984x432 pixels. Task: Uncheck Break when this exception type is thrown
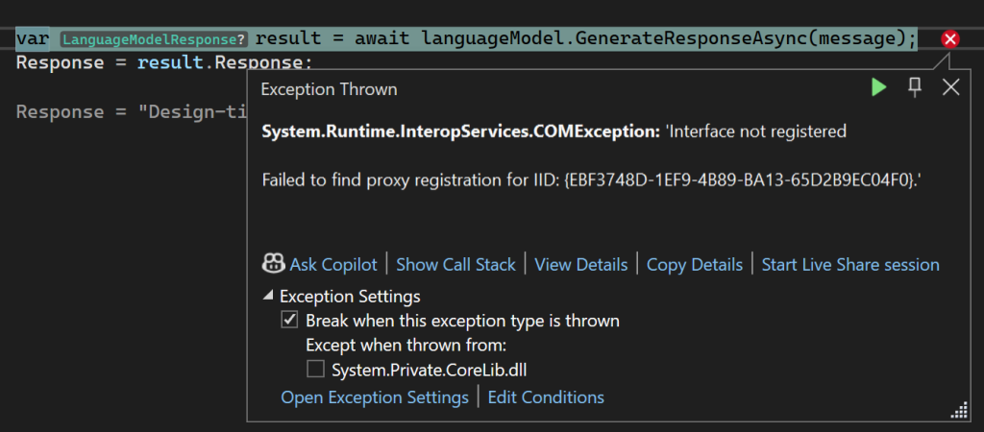(x=288, y=321)
